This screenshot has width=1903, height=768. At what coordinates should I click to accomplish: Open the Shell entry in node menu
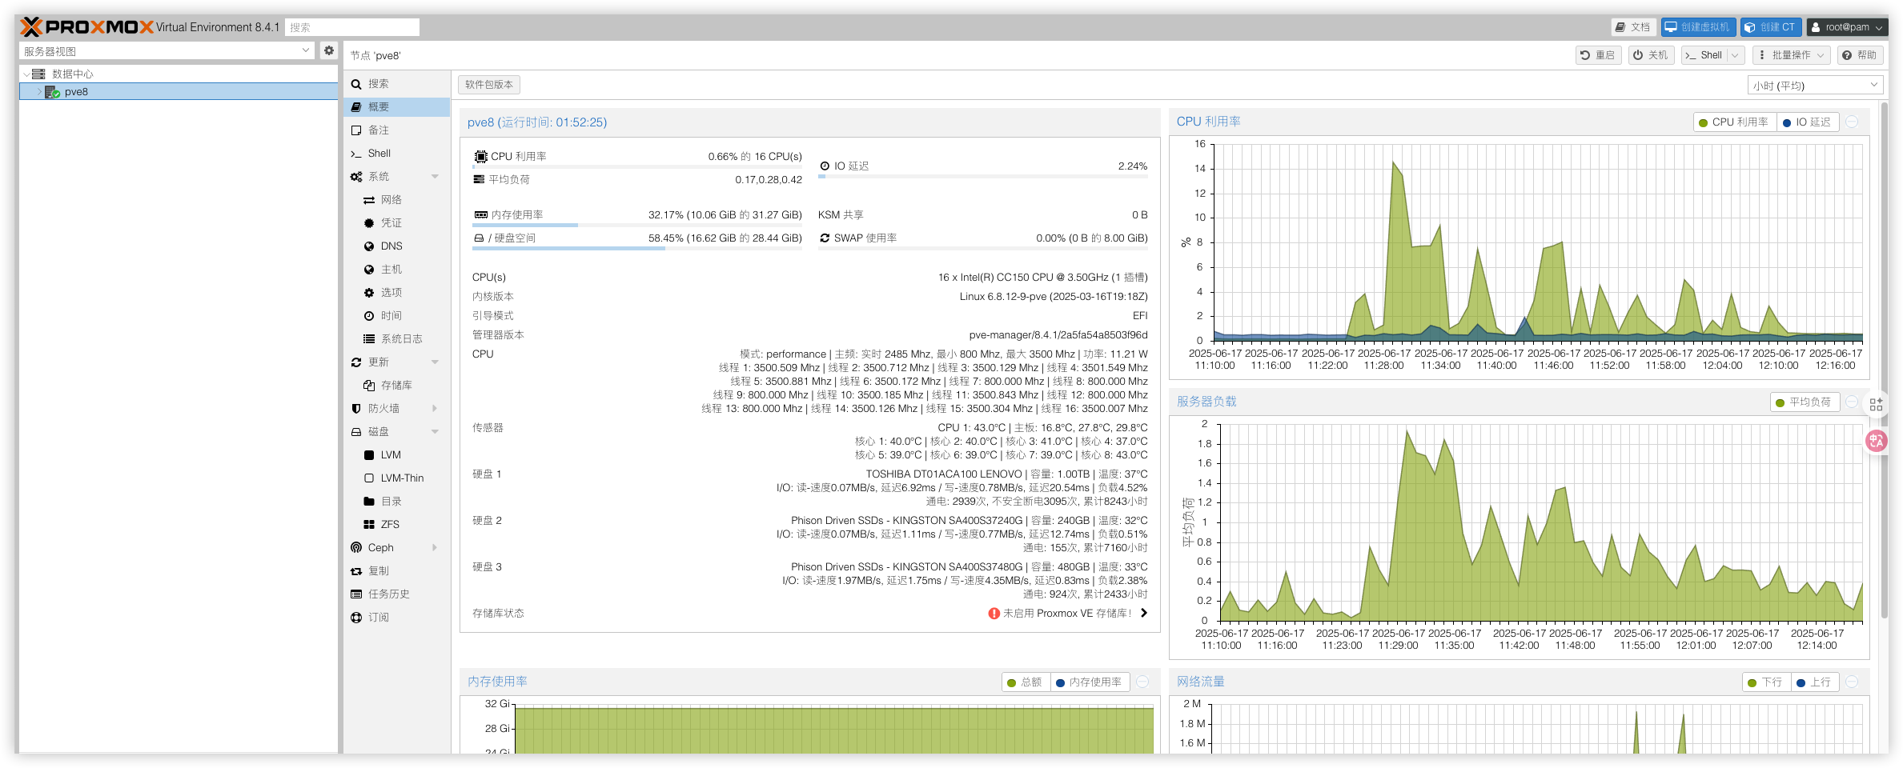[396, 154]
